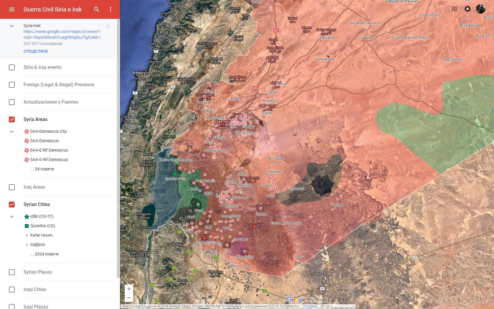Click the search magnifier icon
The height and width of the screenshot is (309, 494).
[96, 9]
